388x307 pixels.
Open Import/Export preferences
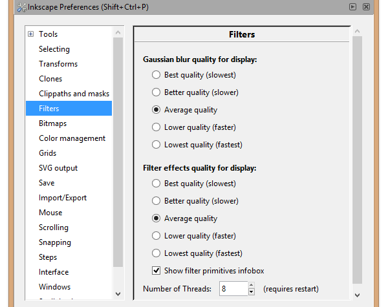63,198
